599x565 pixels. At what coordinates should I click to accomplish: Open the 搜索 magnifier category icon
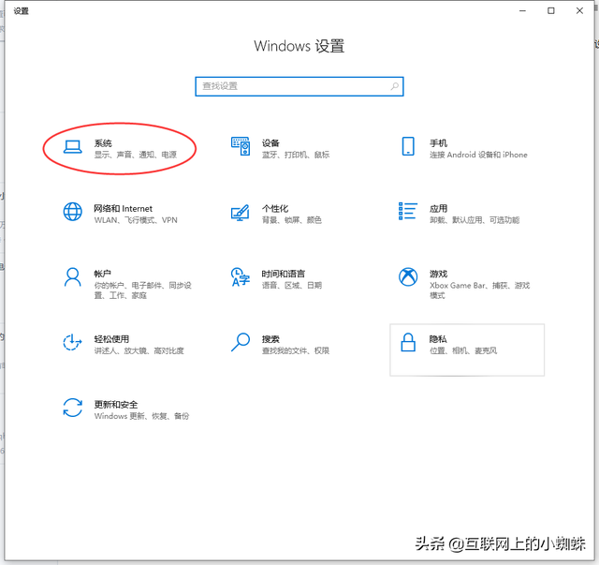[x=241, y=342]
